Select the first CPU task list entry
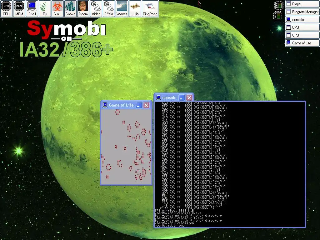The height and width of the screenshot is (240, 320). (302, 27)
